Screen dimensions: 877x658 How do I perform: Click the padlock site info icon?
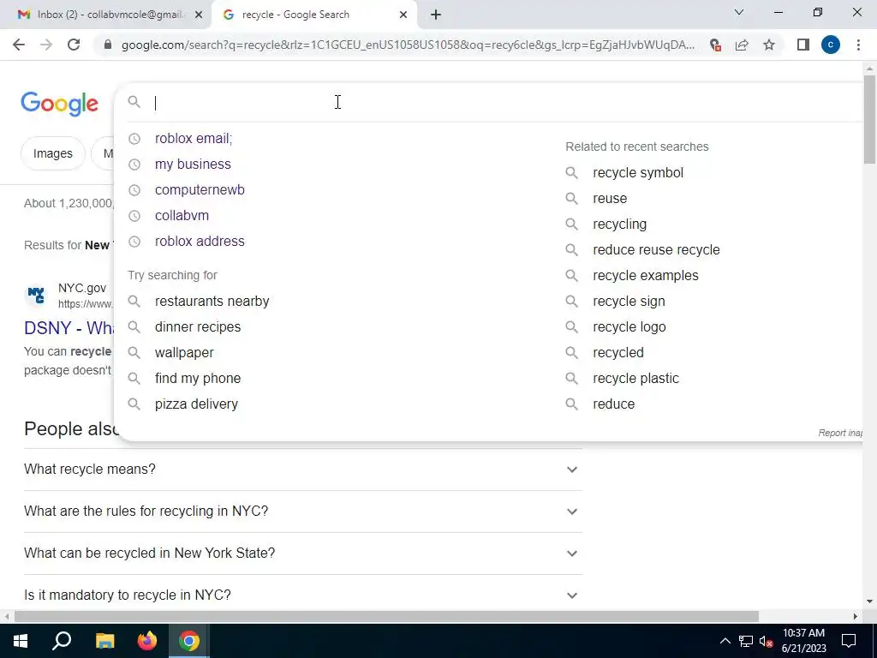(x=108, y=45)
